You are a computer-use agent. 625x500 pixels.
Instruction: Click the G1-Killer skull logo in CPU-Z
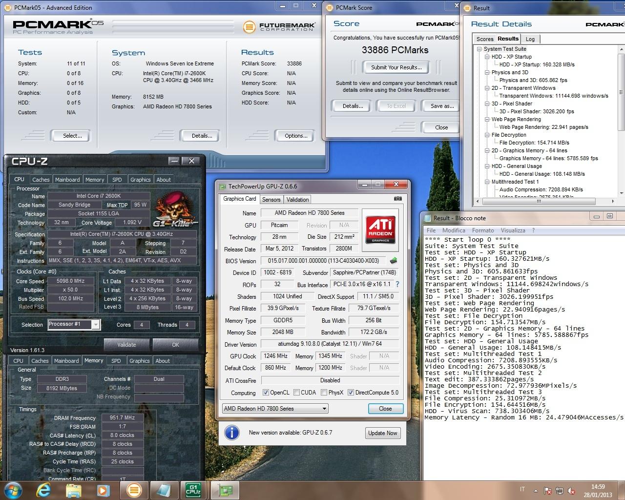pos(176,209)
